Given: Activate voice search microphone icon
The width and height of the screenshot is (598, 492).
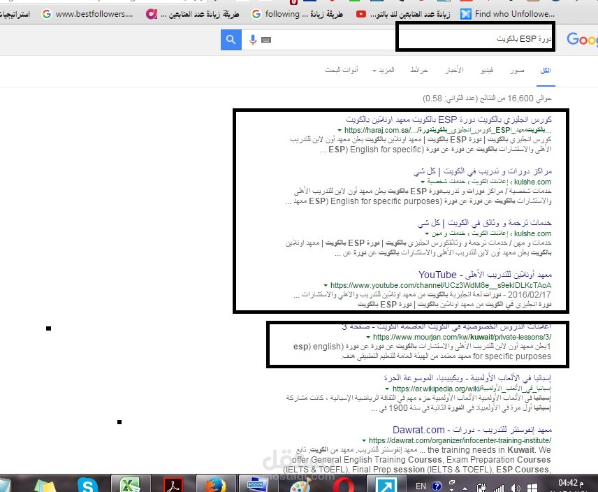Looking at the screenshot, I should click(252, 40).
